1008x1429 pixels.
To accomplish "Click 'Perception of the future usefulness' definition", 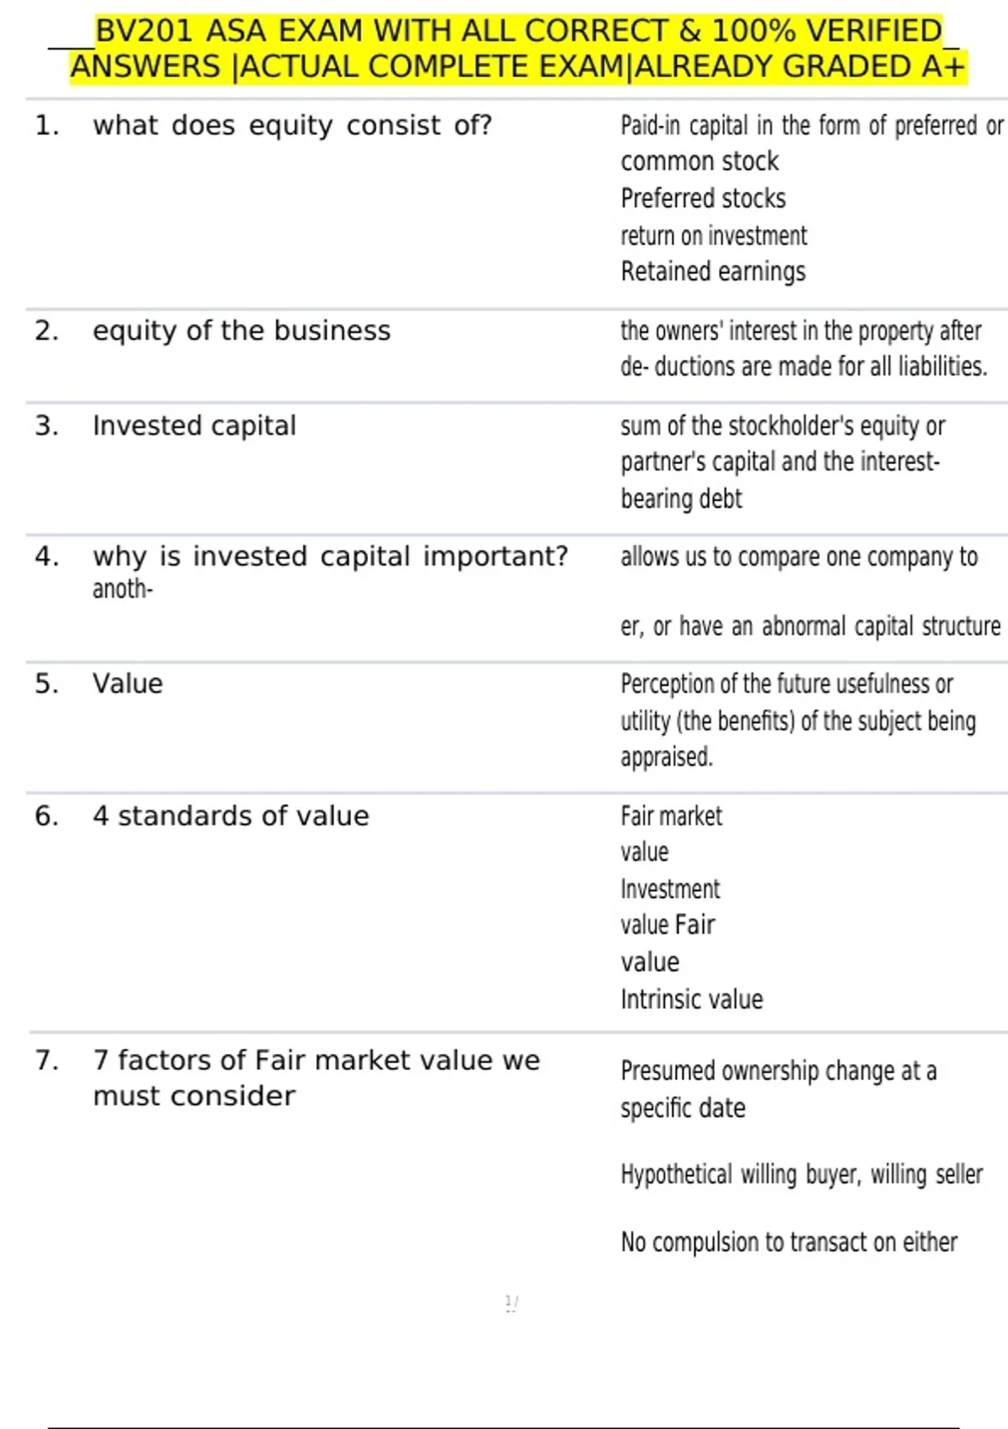I will [x=786, y=684].
